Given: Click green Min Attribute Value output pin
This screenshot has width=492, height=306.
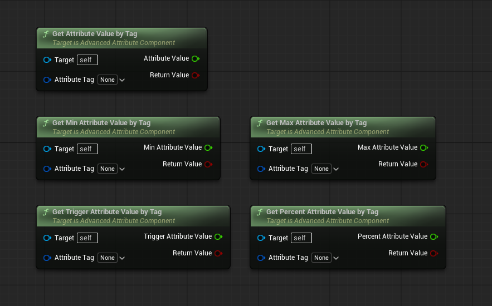Looking at the screenshot, I should pos(208,147).
